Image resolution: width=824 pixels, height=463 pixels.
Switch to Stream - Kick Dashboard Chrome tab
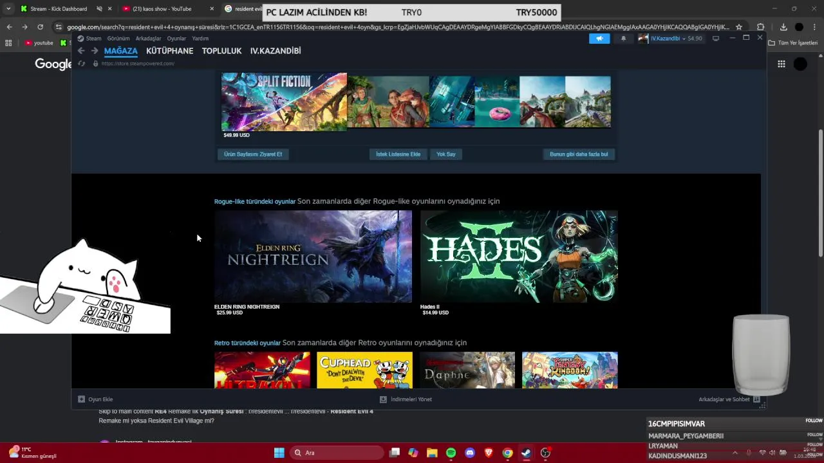pos(58,9)
